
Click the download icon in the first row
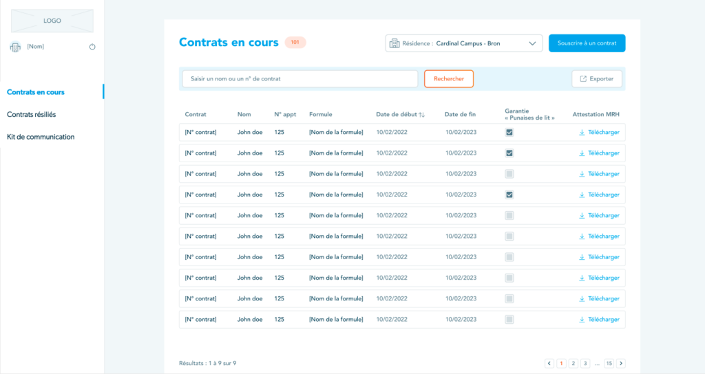click(582, 133)
